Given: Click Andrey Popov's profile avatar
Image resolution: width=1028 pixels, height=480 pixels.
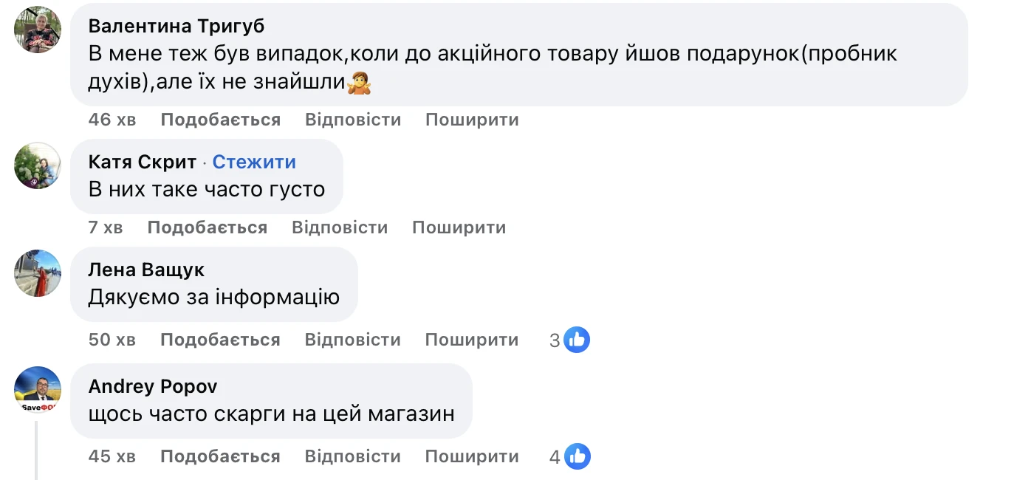Looking at the screenshot, I should 38,389.
